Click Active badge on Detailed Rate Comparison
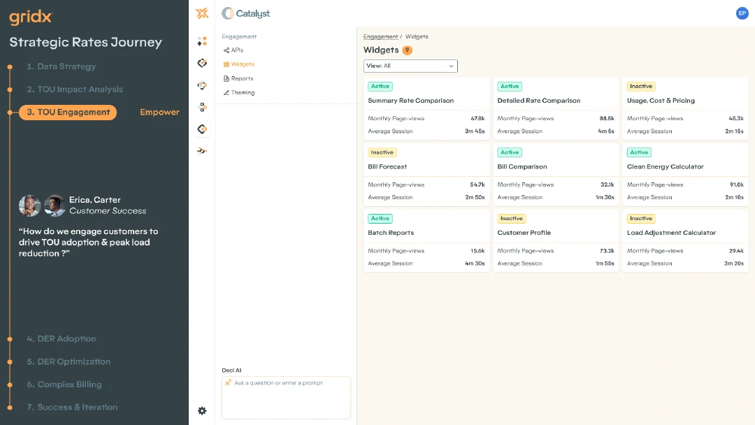This screenshot has height=425, width=755. click(x=510, y=87)
